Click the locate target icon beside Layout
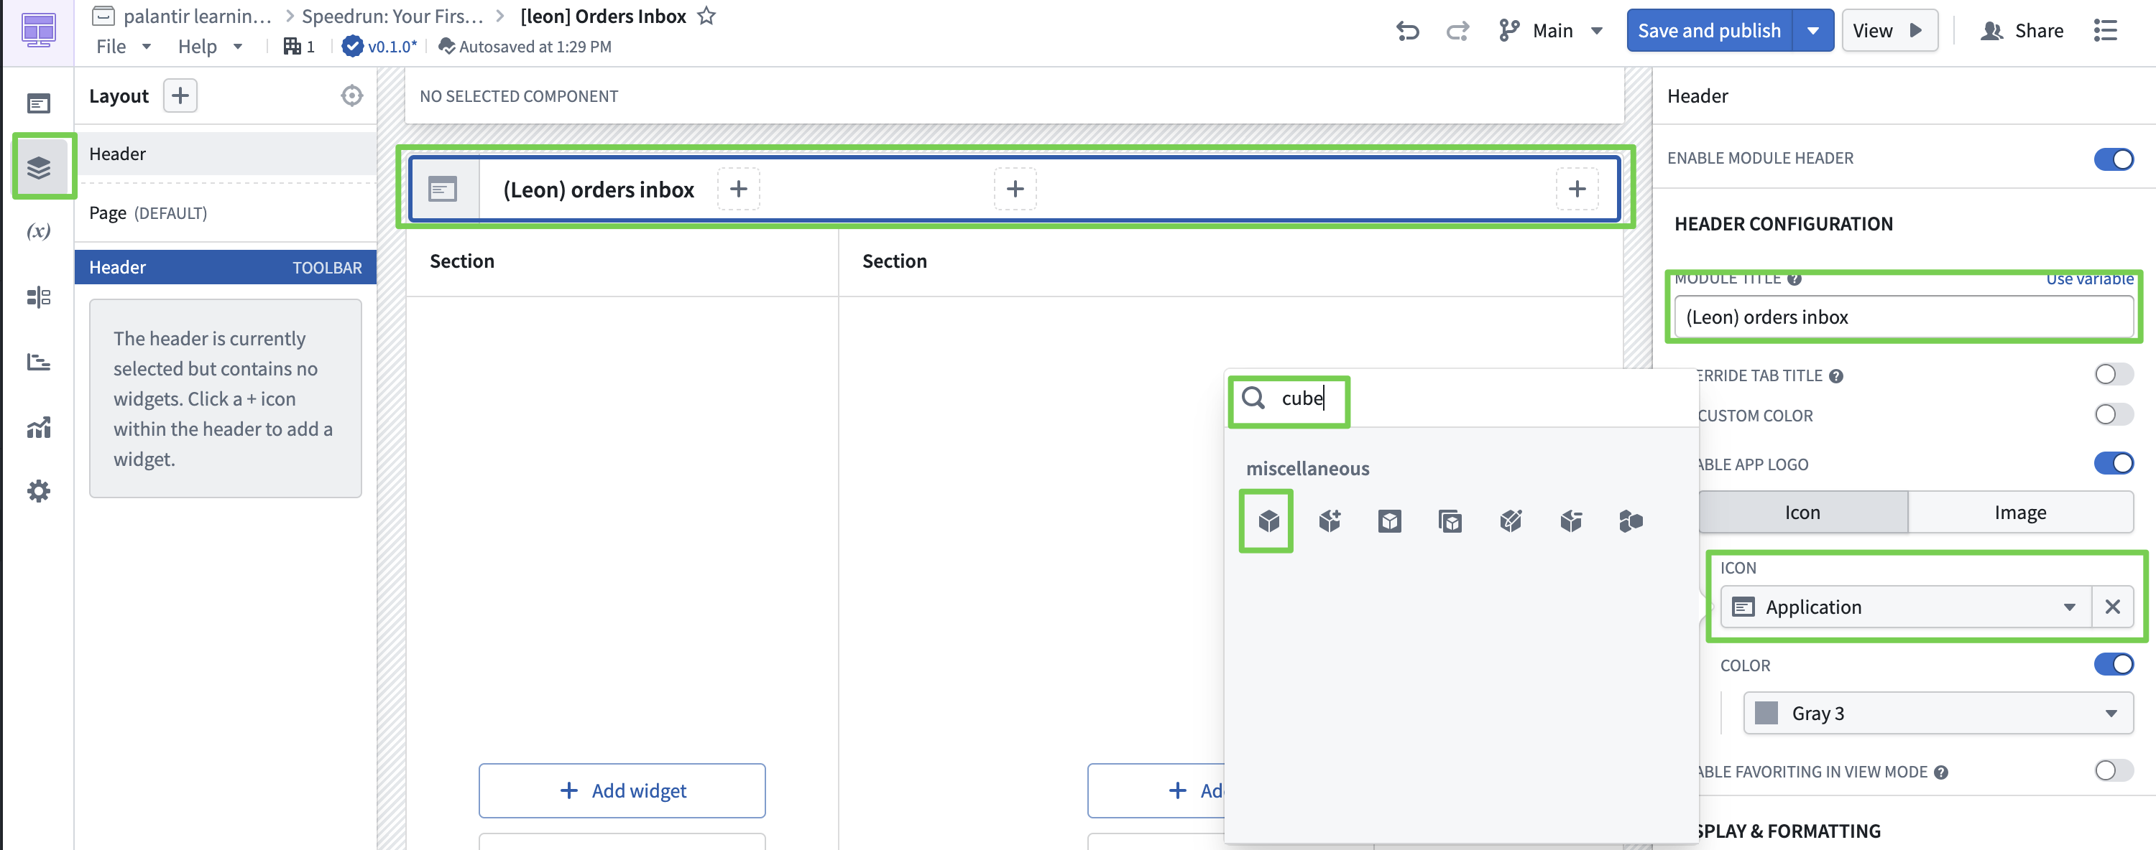2156x850 pixels. (x=351, y=96)
